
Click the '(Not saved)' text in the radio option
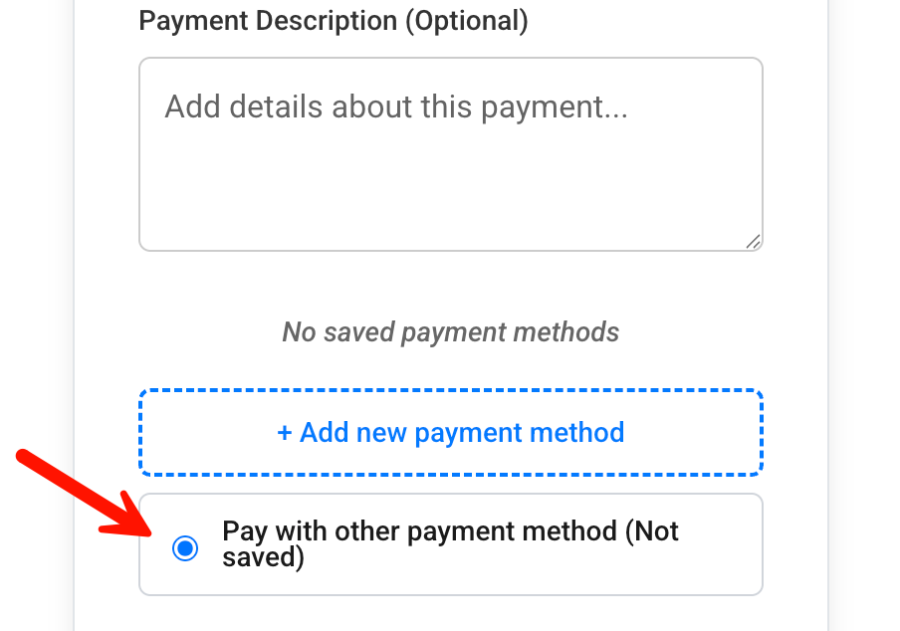652,531
